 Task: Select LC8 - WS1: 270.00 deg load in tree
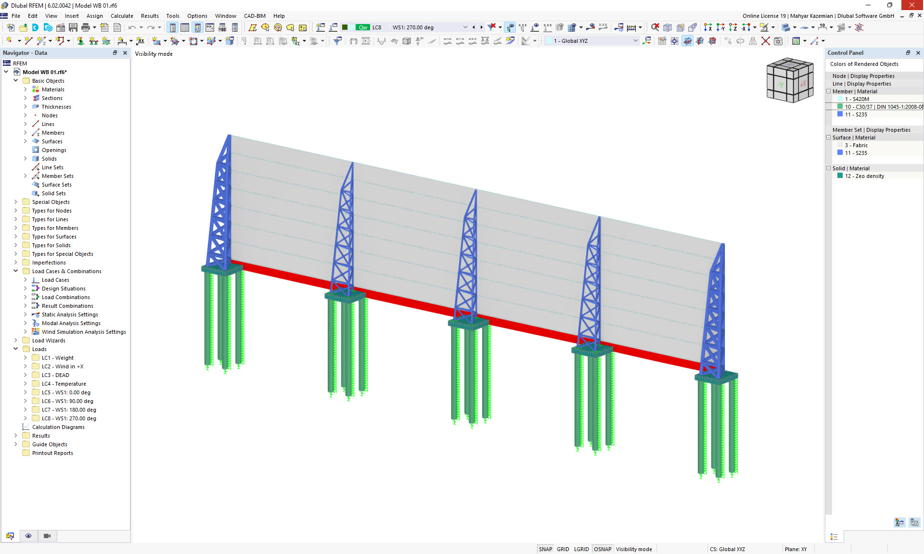click(69, 418)
